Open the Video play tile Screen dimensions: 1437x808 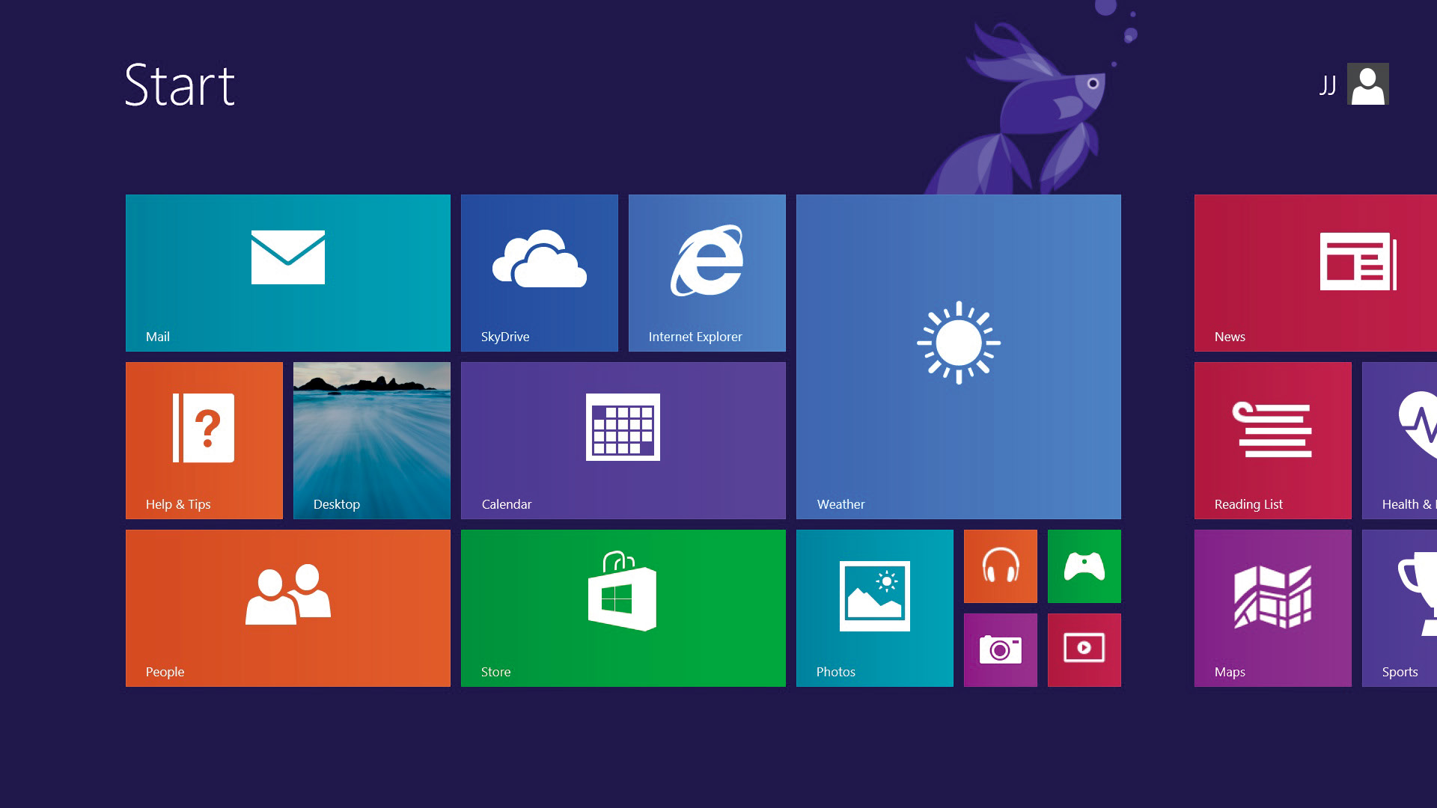pos(1084,650)
